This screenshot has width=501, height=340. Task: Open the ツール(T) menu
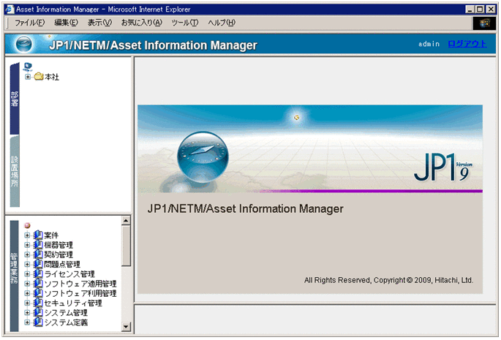point(185,23)
